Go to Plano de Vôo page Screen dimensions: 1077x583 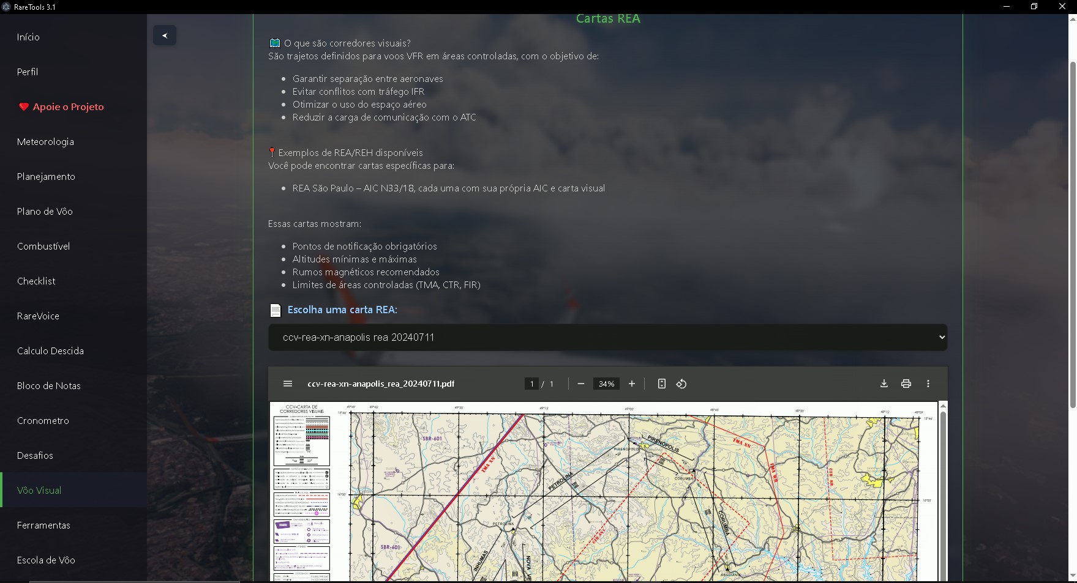click(45, 211)
